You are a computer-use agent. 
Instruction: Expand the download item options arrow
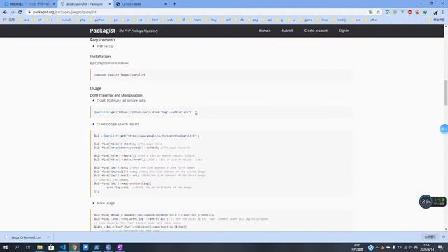click(x=48, y=237)
